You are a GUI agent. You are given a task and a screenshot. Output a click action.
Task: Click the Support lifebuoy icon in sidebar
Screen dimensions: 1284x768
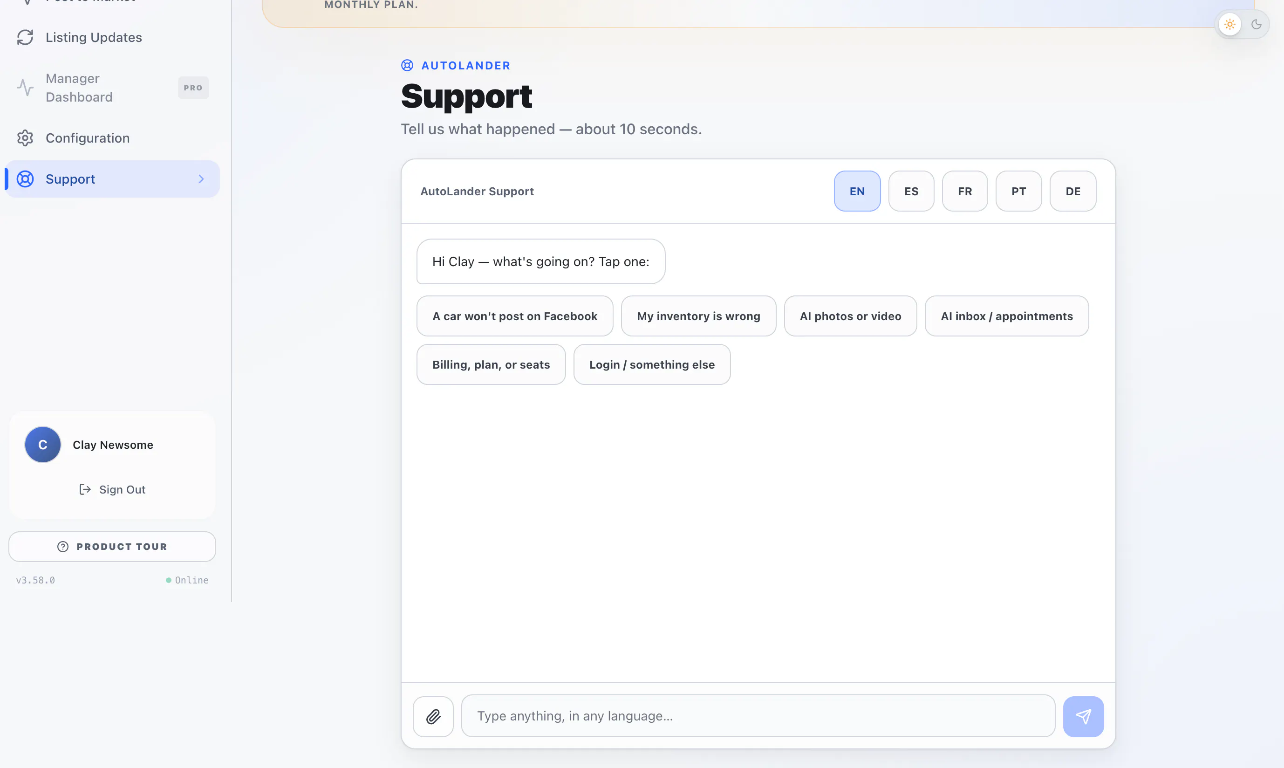coord(25,178)
